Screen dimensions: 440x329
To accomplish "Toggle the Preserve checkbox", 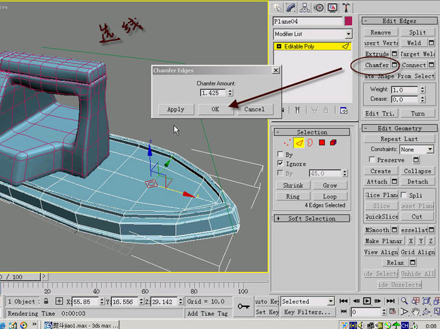I will click(x=372, y=159).
